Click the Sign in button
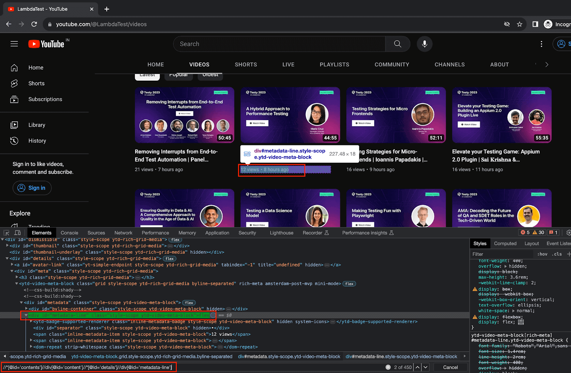Screen dimensions: 571x373 tap(32, 188)
